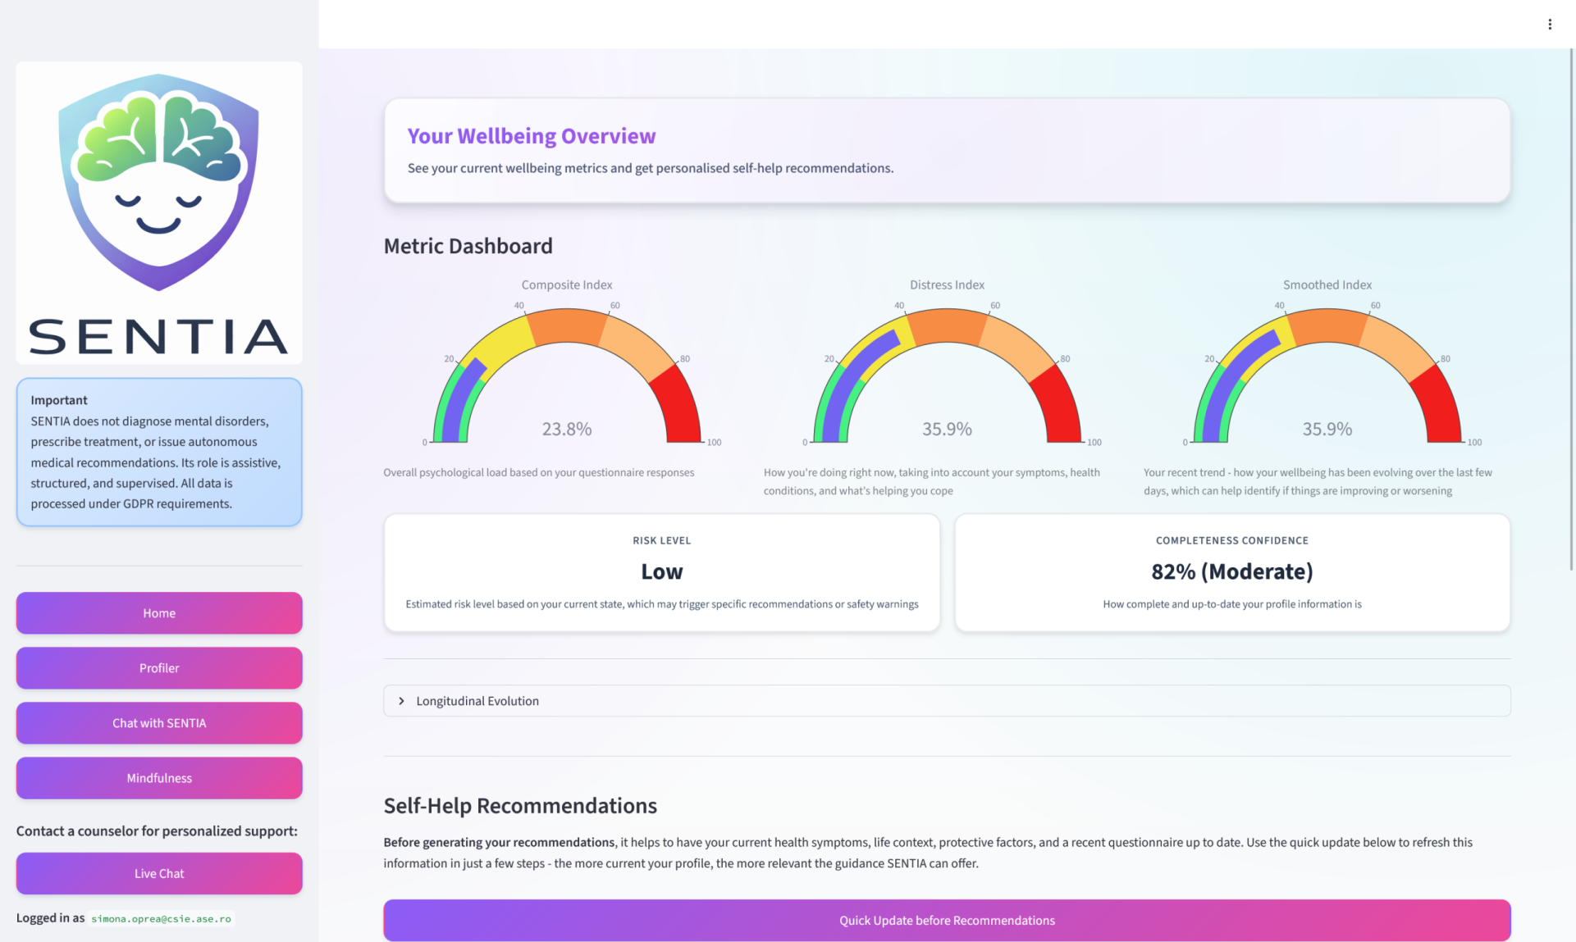Click the page vertical scrollbar
Image resolution: width=1576 pixels, height=942 pixels.
(x=1571, y=310)
